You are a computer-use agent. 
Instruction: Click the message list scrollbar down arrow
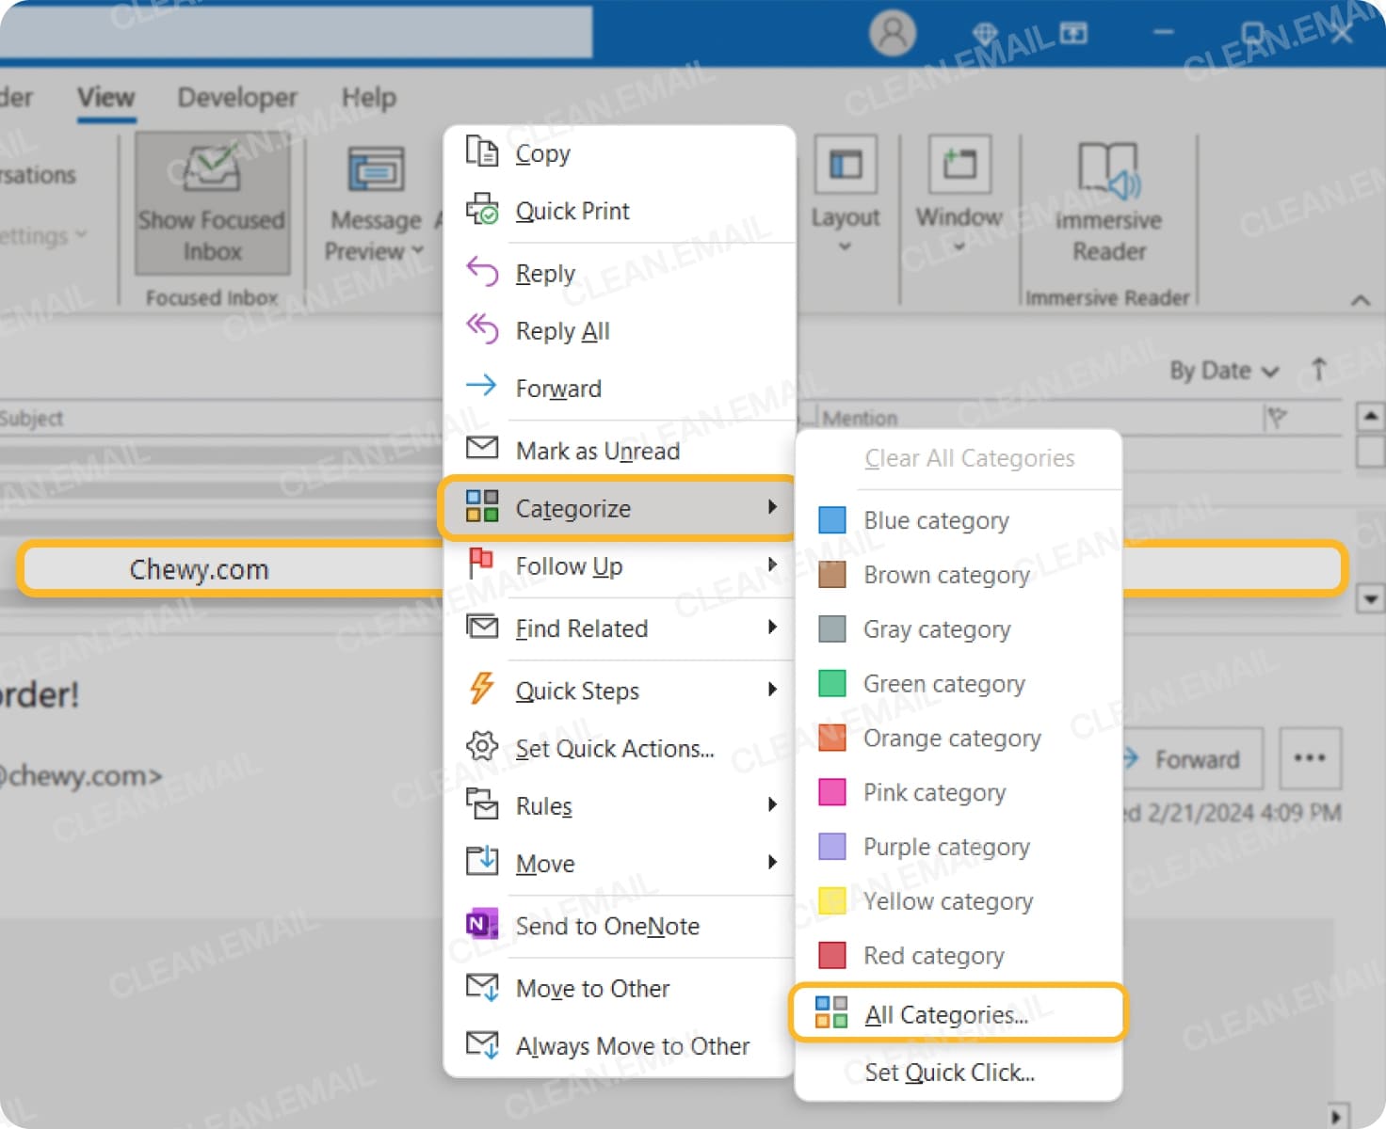1371,598
